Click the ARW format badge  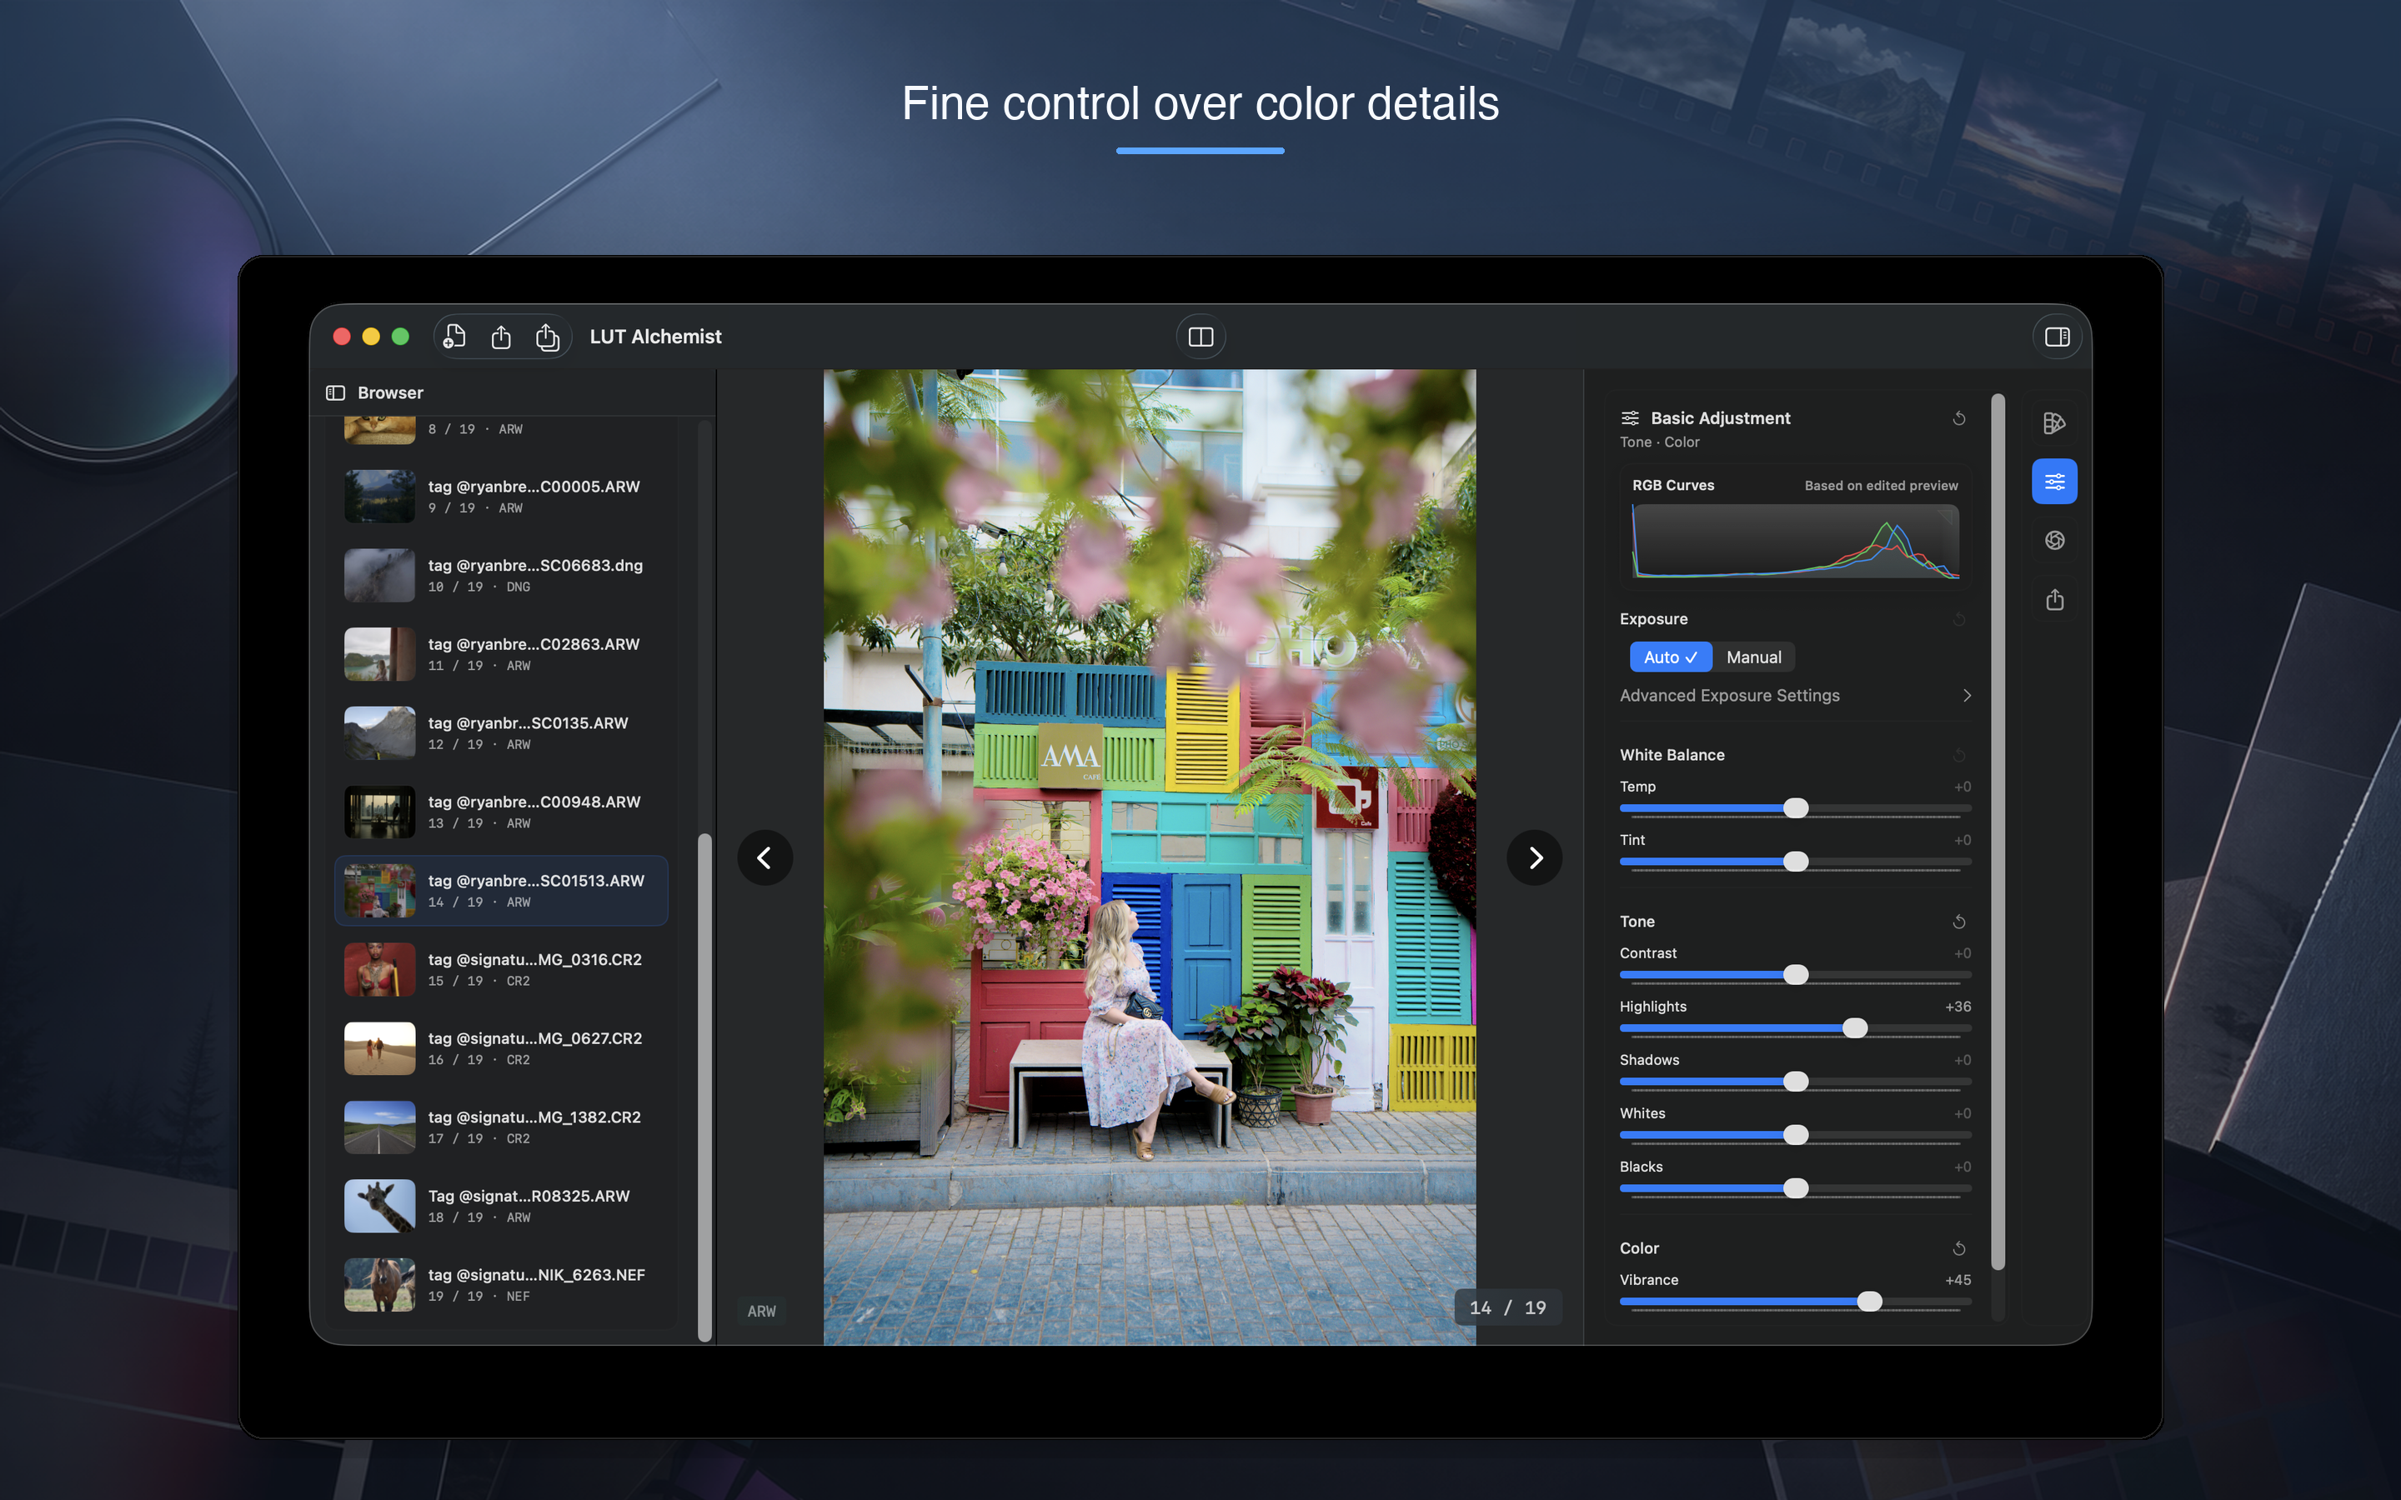click(x=761, y=1312)
